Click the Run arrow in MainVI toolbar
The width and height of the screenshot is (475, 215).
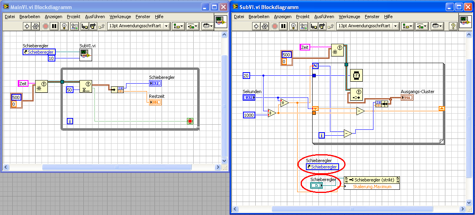(27, 26)
